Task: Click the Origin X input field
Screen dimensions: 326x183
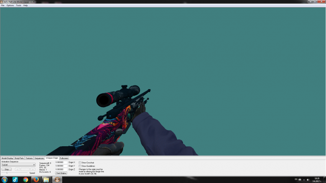Action: click(61, 162)
